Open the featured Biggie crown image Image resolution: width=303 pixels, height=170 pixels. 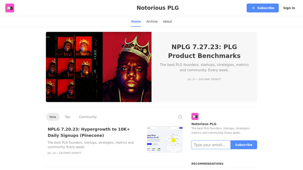pos(98,67)
